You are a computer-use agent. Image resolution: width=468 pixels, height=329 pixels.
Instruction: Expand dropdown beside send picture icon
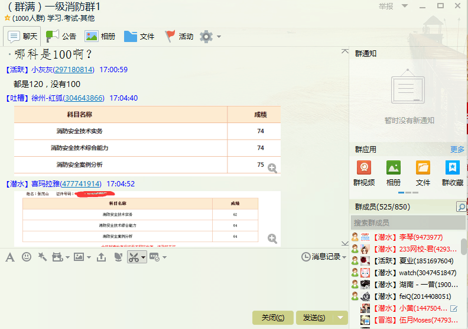click(x=89, y=257)
